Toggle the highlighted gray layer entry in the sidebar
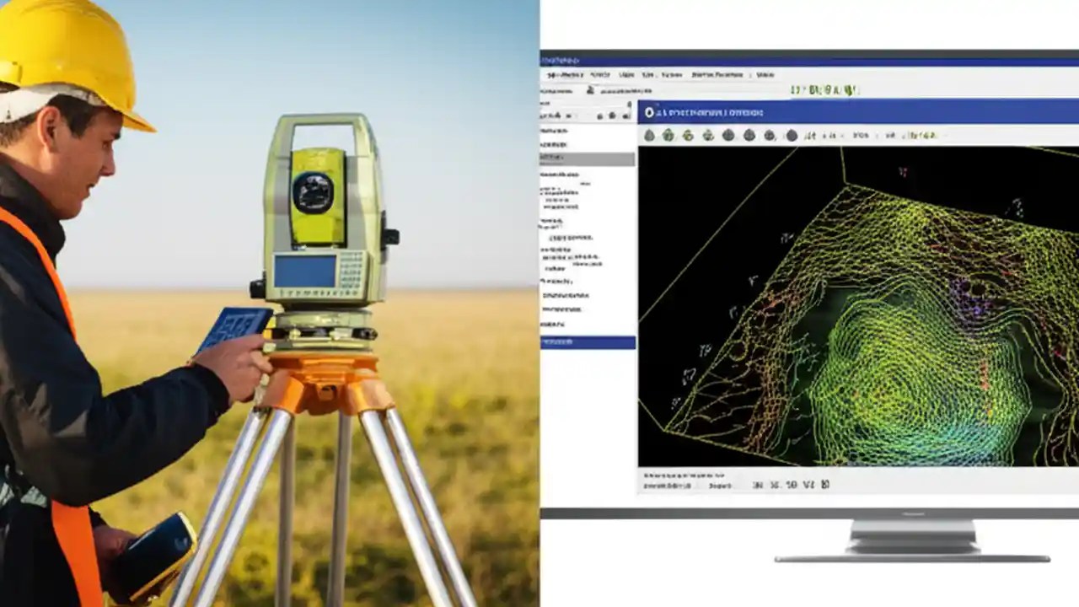1079x607 pixels. (588, 158)
